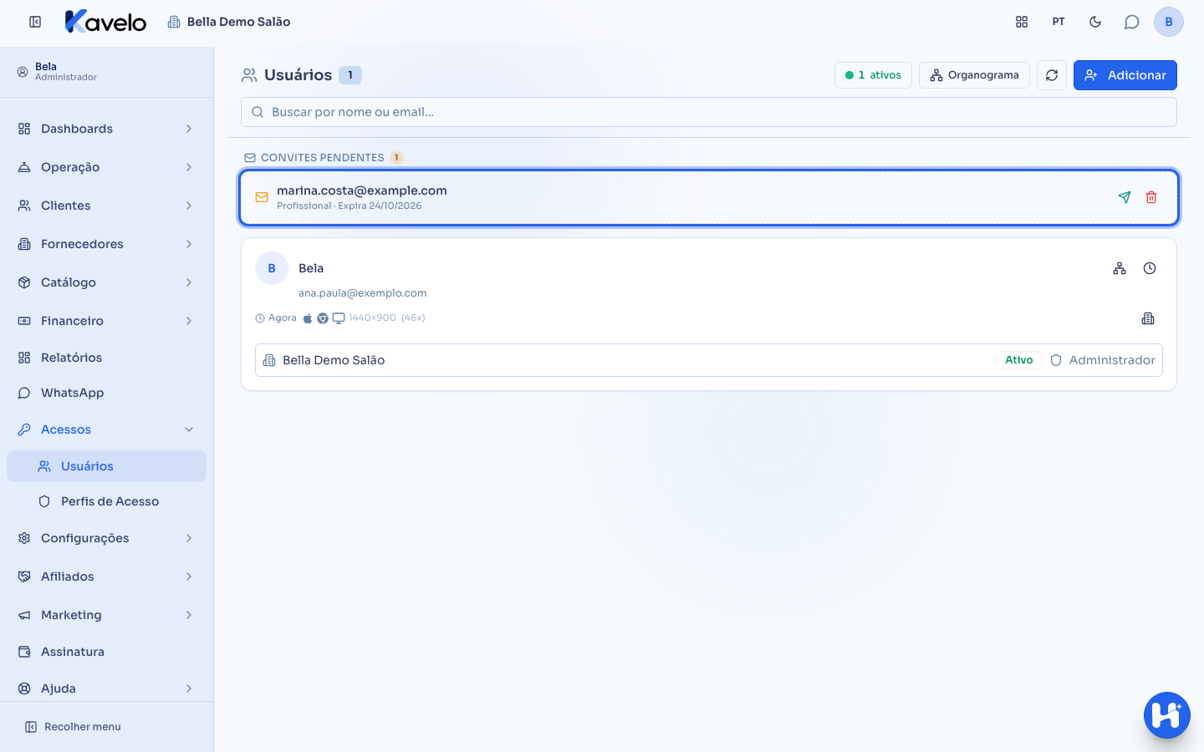1204x752 pixels.
Task: Click the Administrador role label
Action: tap(1103, 360)
